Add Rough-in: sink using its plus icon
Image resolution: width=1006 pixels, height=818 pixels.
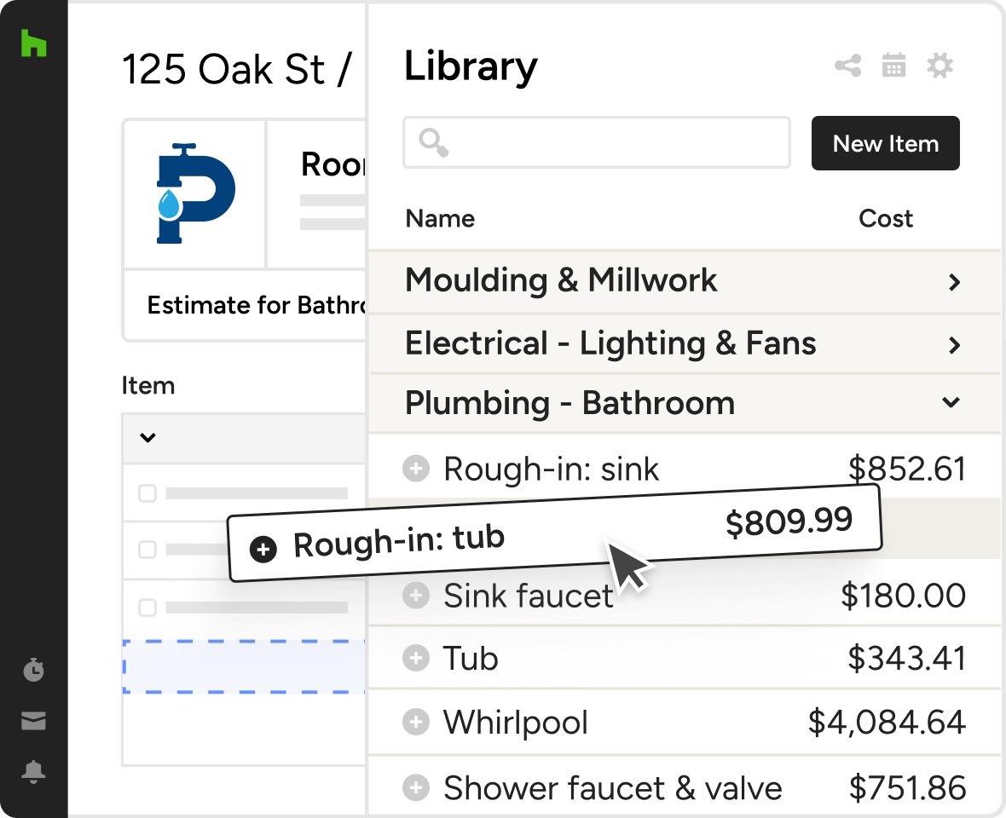(415, 469)
